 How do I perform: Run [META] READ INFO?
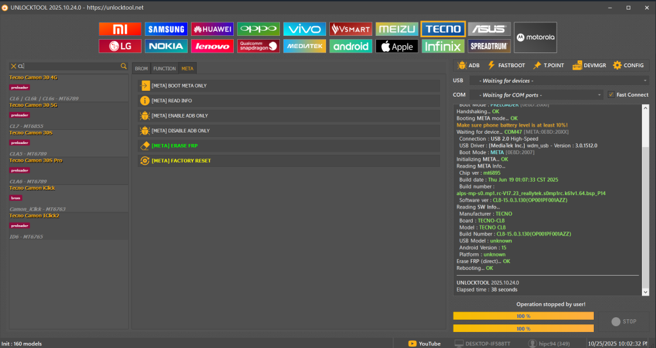click(289, 100)
